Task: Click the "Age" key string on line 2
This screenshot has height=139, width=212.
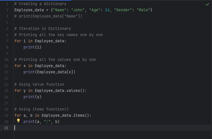Action: pos(95,10)
